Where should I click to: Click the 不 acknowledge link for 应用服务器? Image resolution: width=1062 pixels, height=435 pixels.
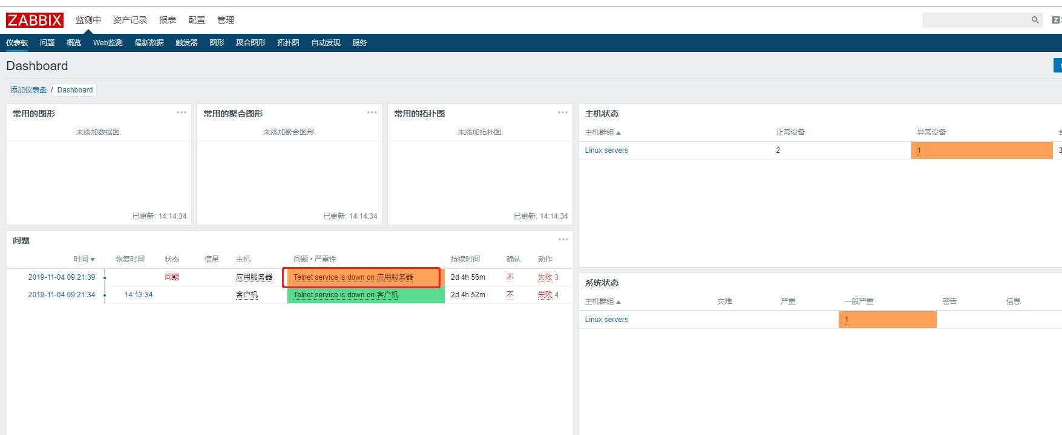click(510, 277)
